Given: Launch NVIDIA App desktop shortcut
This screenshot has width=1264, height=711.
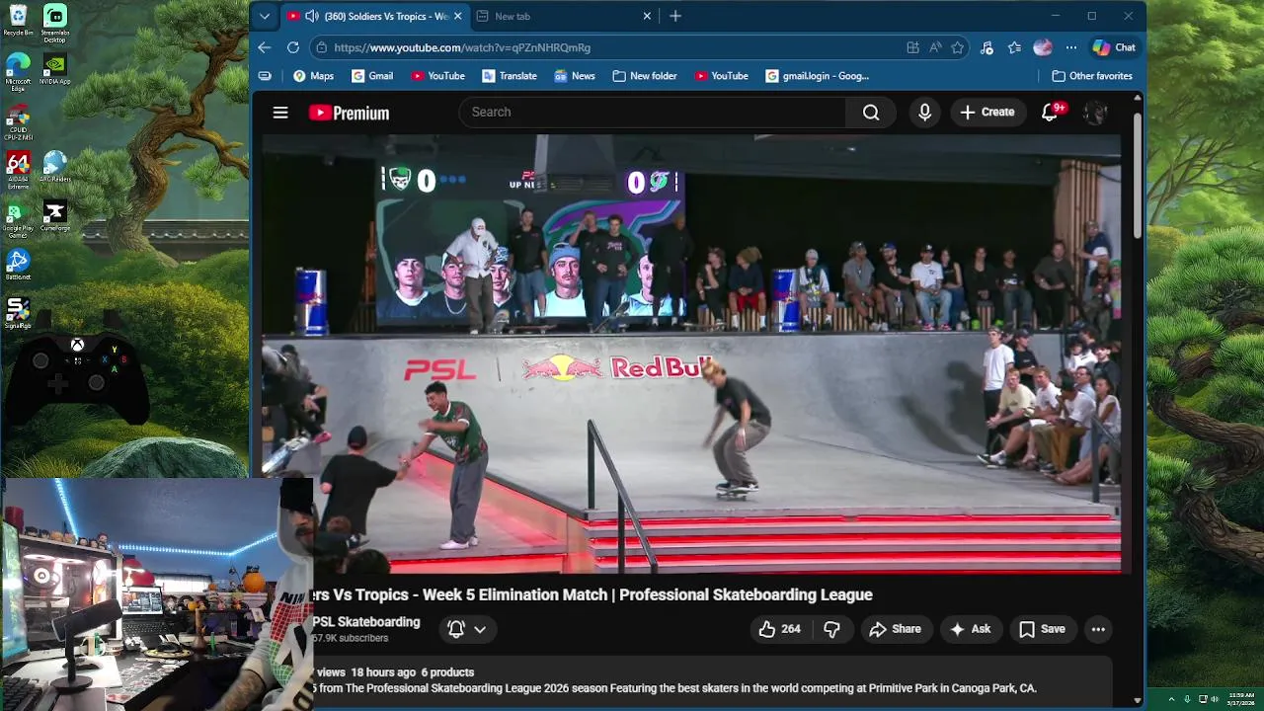Looking at the screenshot, I should pyautogui.click(x=55, y=69).
